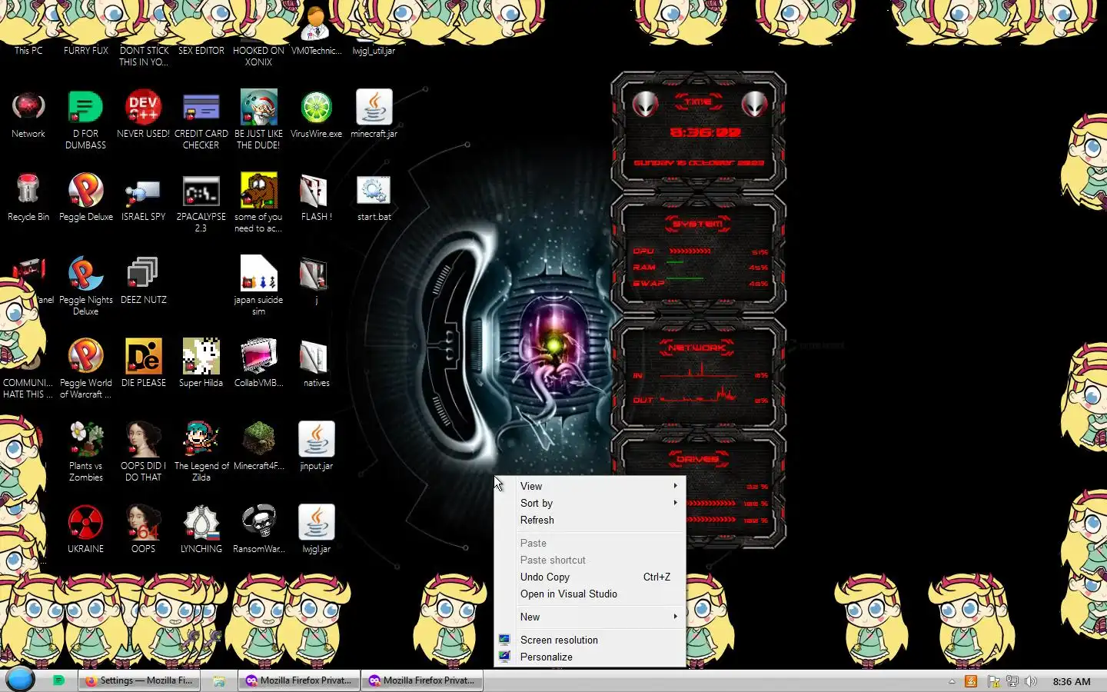Click the 8:36 AM clock
The width and height of the screenshot is (1107, 692).
[1072, 681]
